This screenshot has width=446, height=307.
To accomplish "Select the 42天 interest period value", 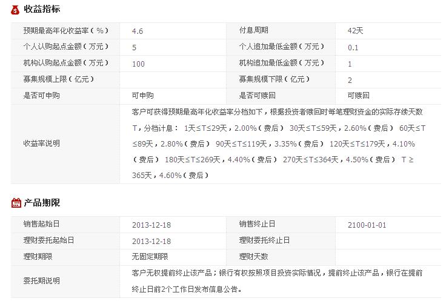I will [355, 31].
